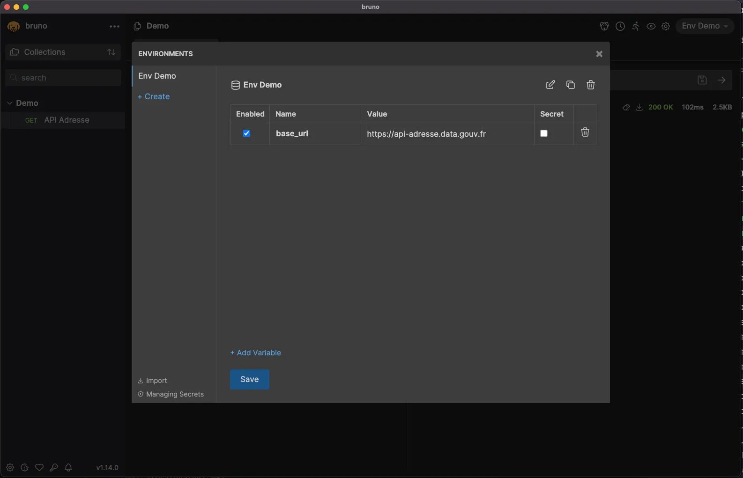The width and height of the screenshot is (743, 478).
Task: Click the Add Variable link
Action: click(256, 353)
